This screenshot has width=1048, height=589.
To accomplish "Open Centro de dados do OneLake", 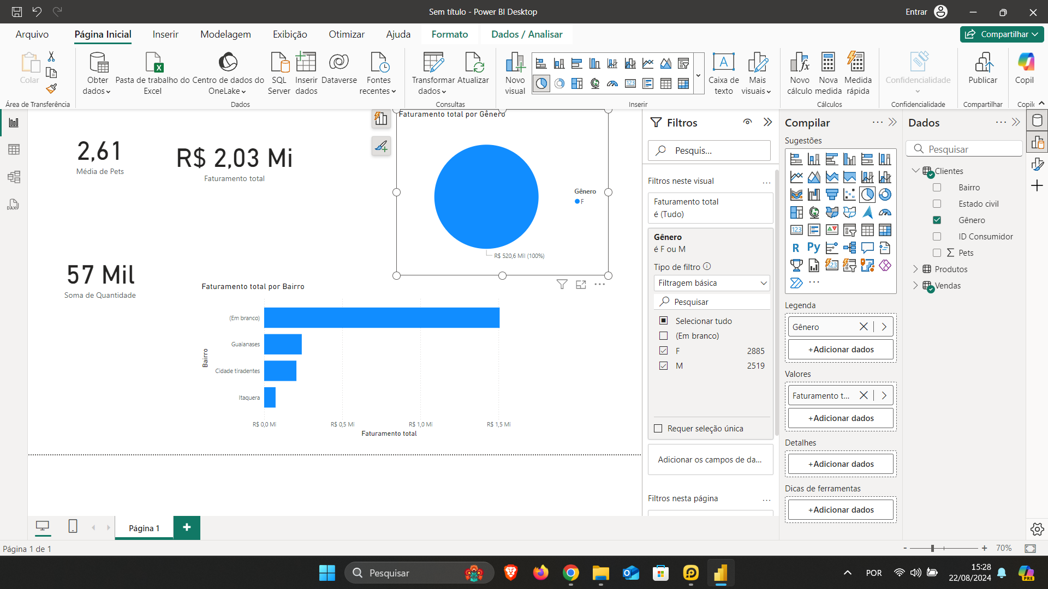I will (x=228, y=74).
